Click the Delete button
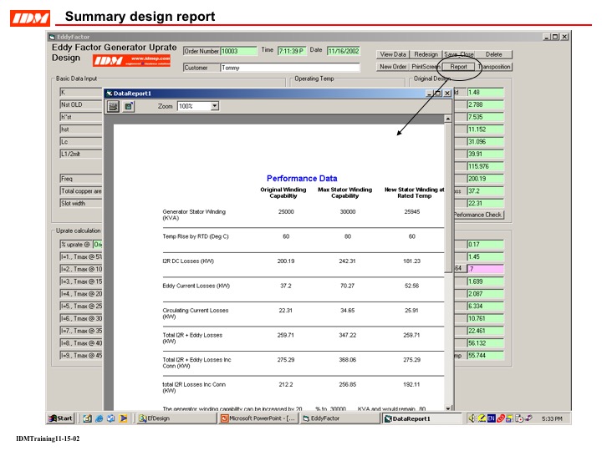 (x=493, y=54)
